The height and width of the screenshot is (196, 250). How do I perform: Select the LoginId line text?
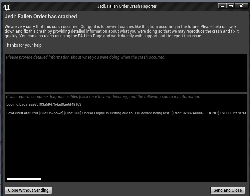pyautogui.click(x=44, y=104)
